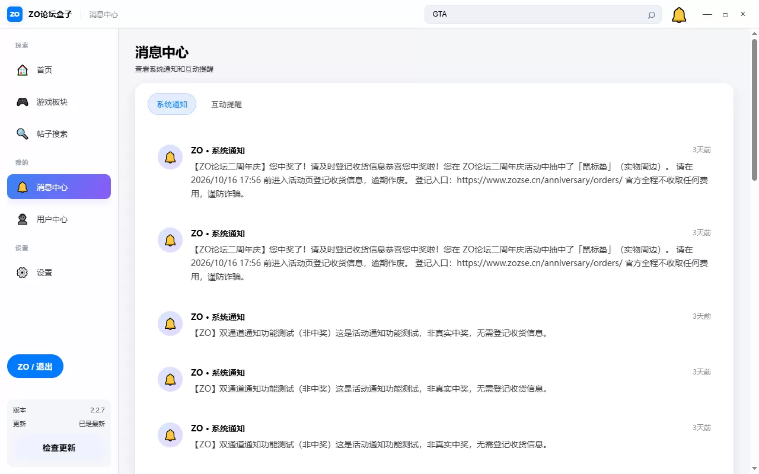The width and height of the screenshot is (759, 474).
Task: Click the ZO / 退出 logout button
Action: click(x=35, y=366)
